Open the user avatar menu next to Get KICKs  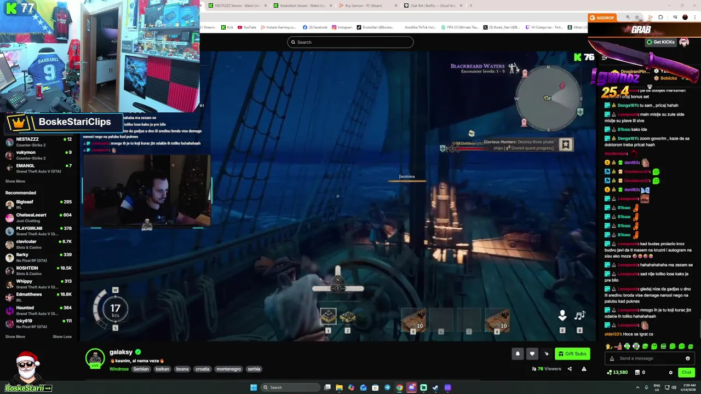pos(684,42)
